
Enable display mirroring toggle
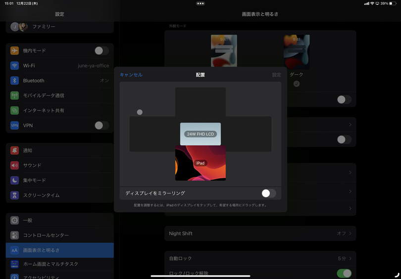point(269,193)
